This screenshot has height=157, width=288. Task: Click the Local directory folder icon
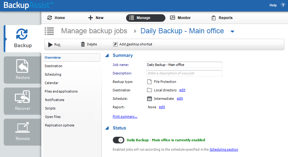(149, 90)
